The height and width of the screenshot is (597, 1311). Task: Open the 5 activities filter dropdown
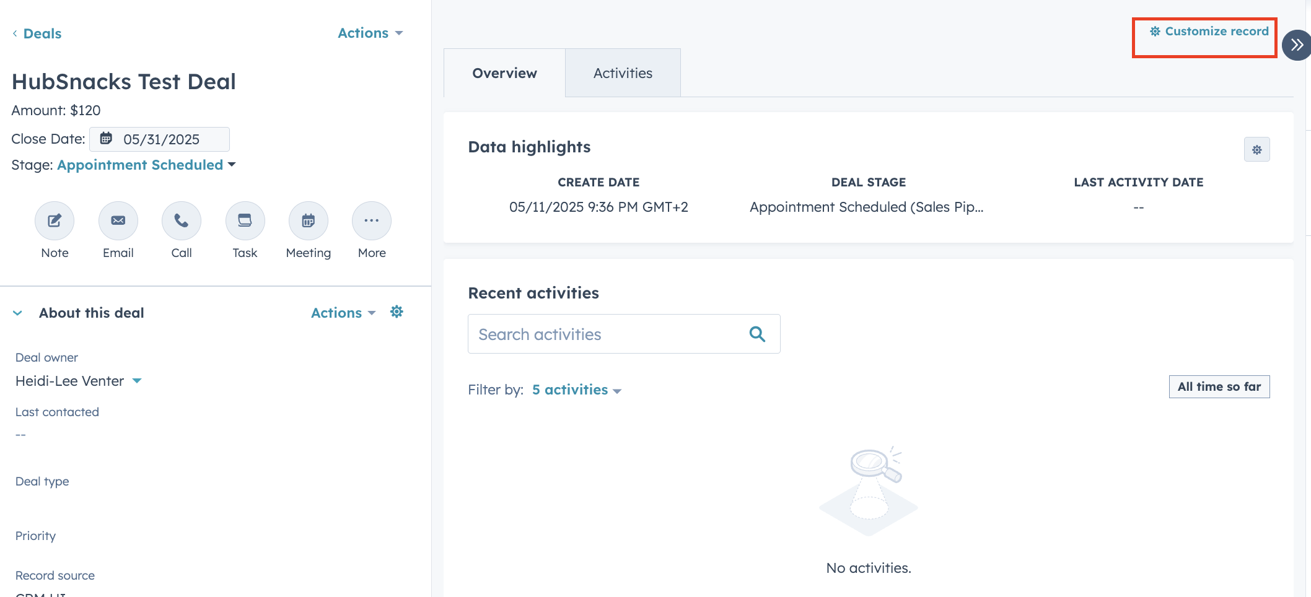(x=577, y=390)
